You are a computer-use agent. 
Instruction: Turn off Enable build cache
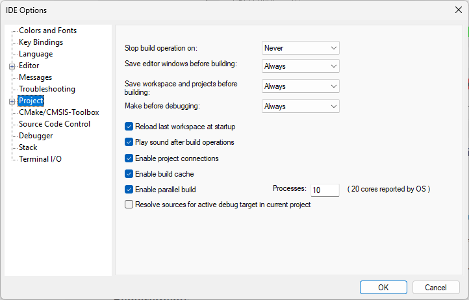click(x=129, y=174)
